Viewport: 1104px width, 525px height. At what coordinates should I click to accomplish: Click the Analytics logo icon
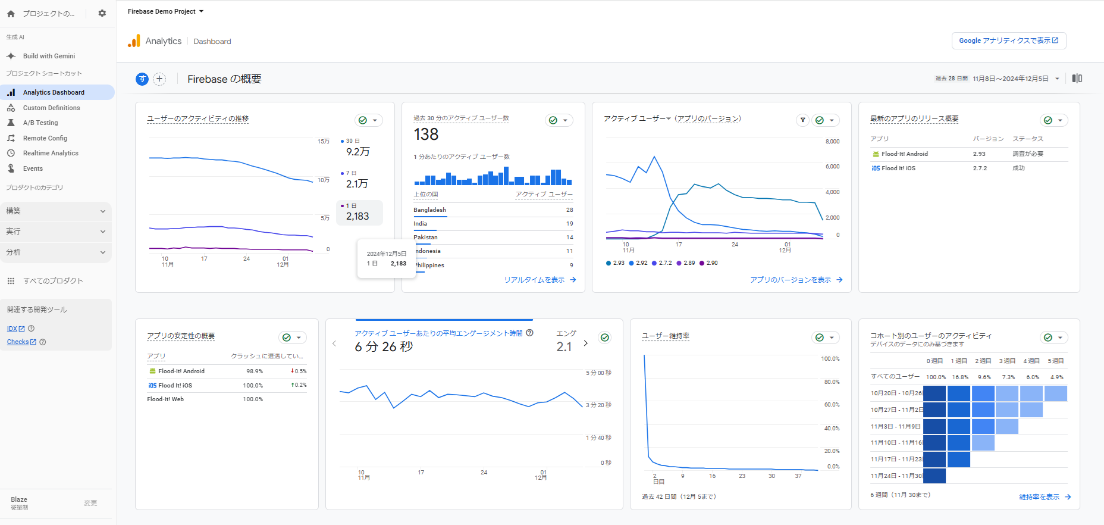134,40
